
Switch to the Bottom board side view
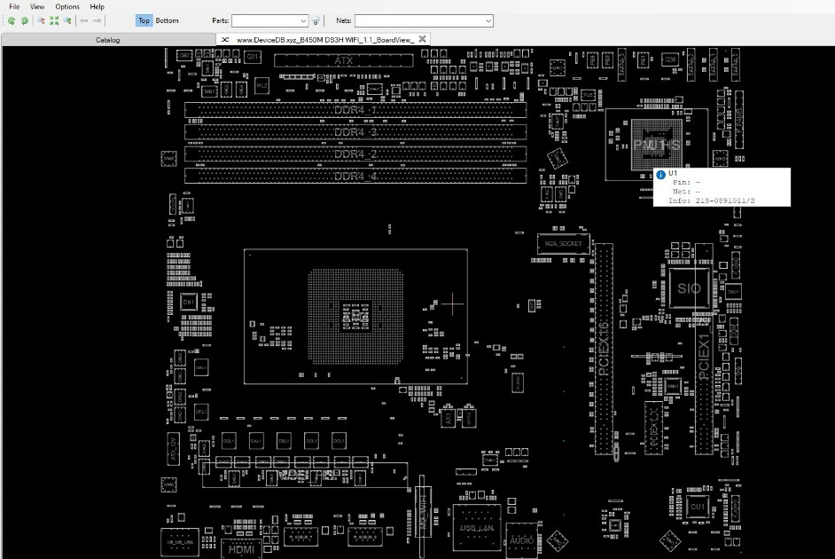coord(168,20)
